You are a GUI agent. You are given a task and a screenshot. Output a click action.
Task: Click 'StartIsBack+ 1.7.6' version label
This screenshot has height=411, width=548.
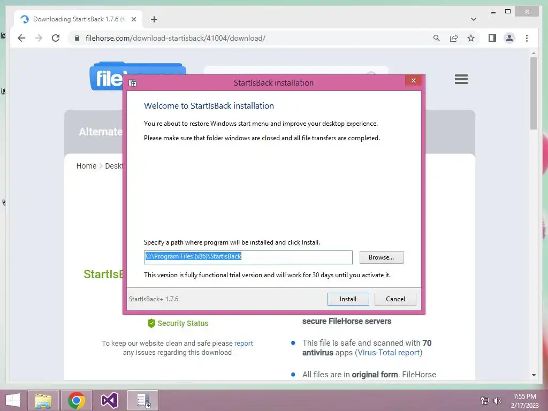tap(154, 299)
